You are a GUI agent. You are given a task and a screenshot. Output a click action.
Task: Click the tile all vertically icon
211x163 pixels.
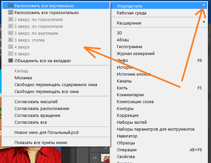[x=11, y=6]
